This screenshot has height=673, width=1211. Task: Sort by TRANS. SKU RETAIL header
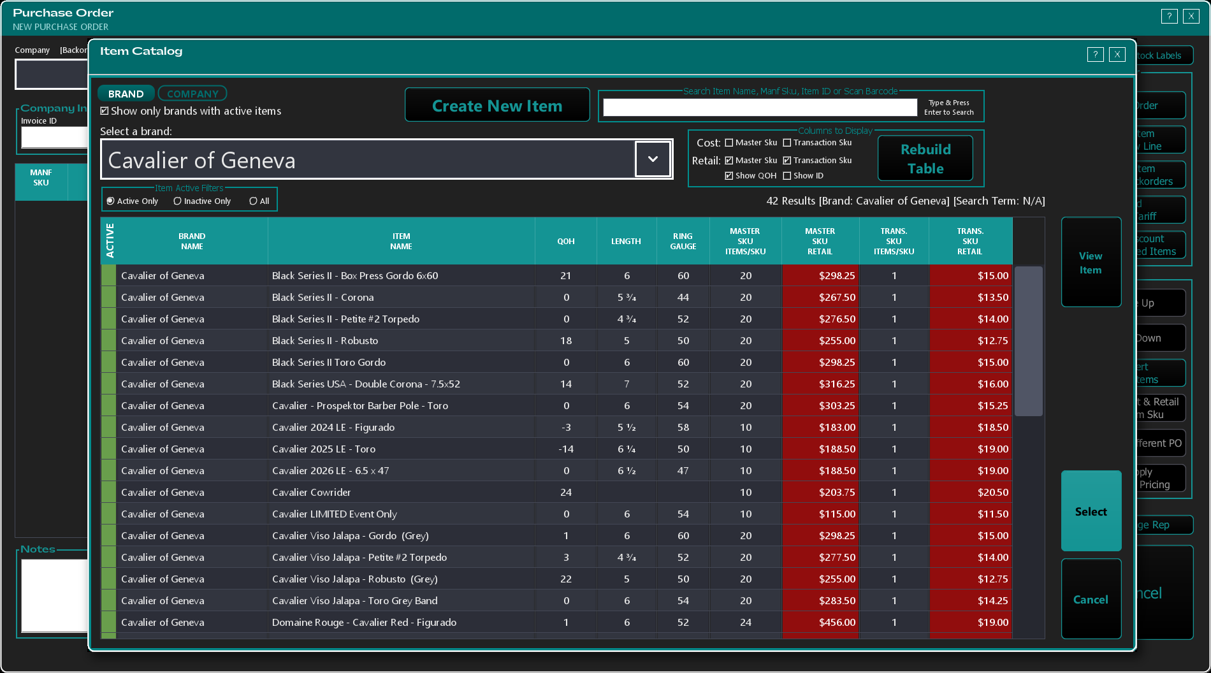[x=970, y=242]
